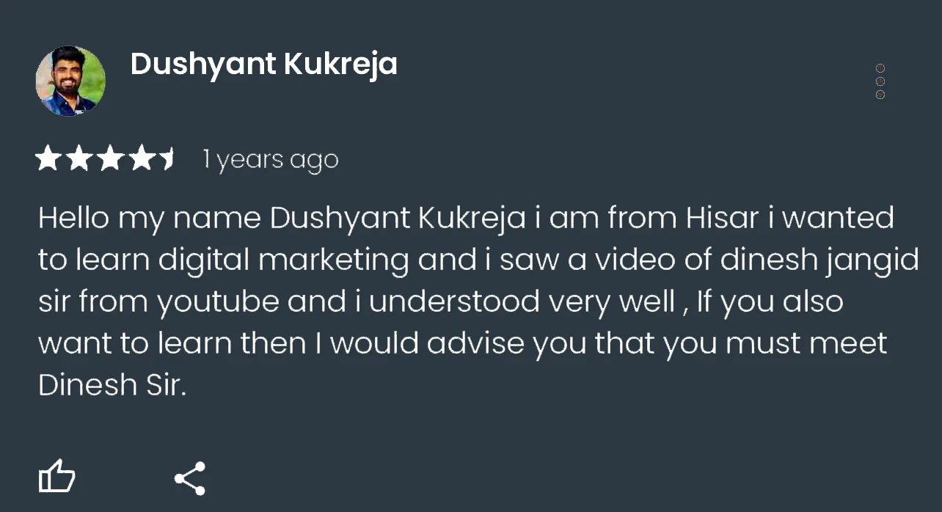Click the fourth star in the rating
942x512 pixels.
pos(141,158)
